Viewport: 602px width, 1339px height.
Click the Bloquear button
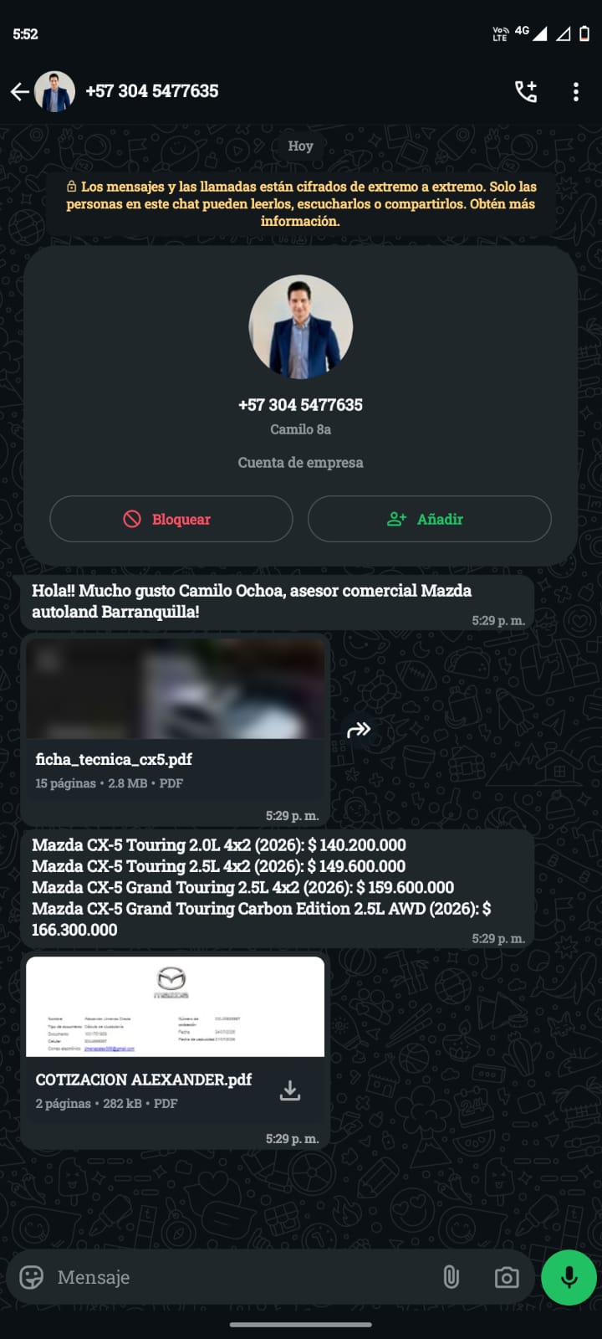171,519
